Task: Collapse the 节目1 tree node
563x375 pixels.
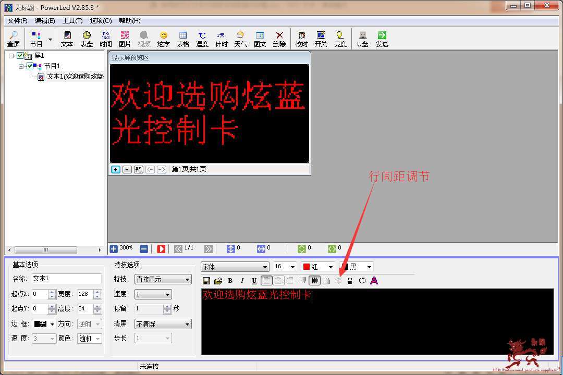Action: point(21,66)
